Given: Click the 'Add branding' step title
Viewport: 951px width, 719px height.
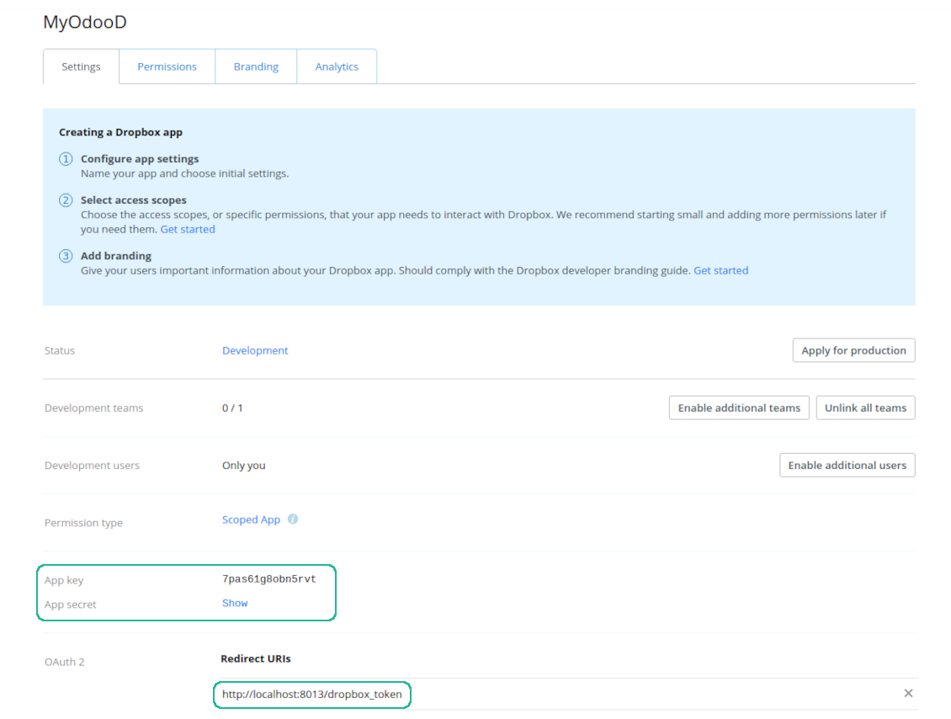Looking at the screenshot, I should pyautogui.click(x=116, y=256).
